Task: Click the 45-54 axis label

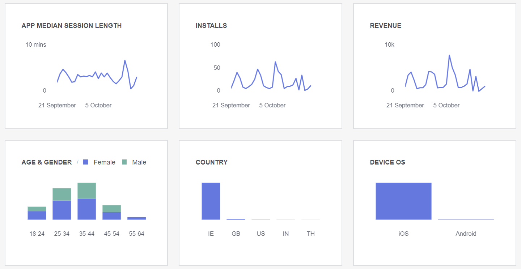Action: click(112, 234)
